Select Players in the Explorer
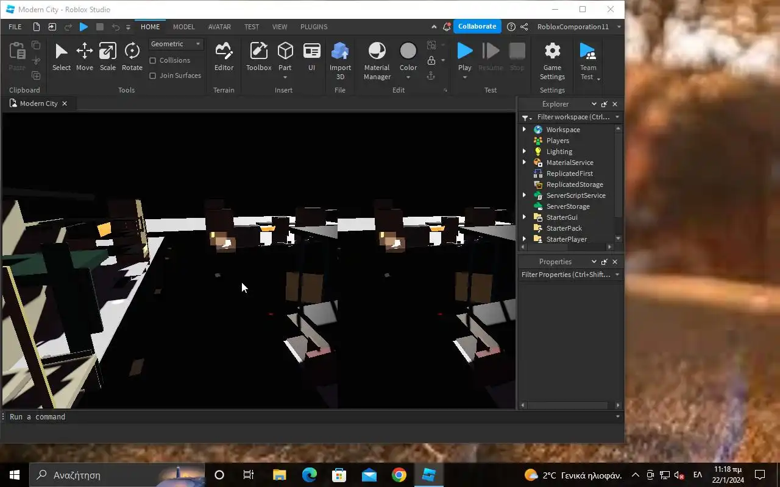This screenshot has height=487, width=780. coord(558,141)
